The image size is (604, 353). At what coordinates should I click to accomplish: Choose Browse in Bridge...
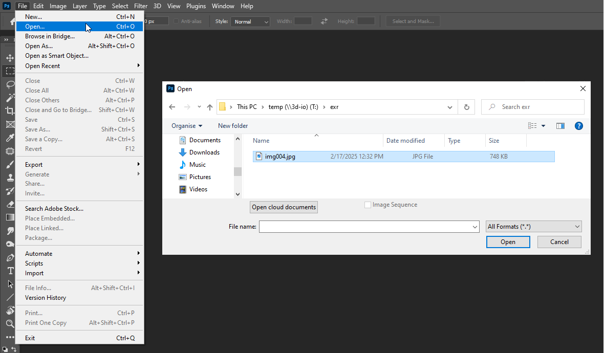coord(80,36)
